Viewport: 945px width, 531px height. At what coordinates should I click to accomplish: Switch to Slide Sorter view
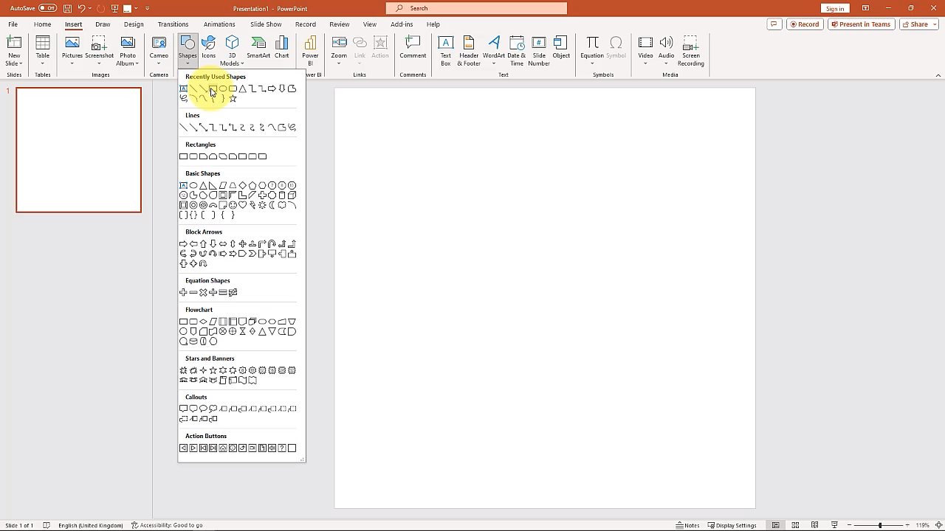coord(795,525)
